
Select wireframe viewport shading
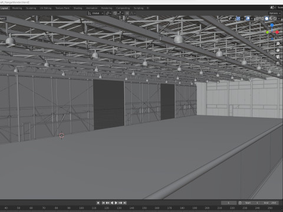(x=262, y=19)
